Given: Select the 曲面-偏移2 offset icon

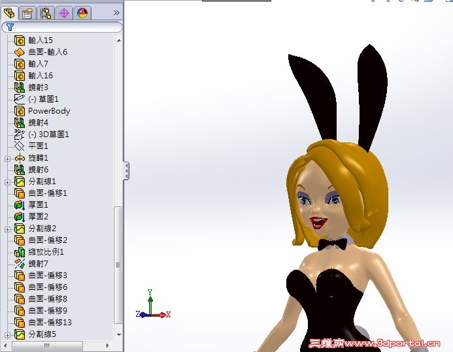Looking at the screenshot, I should point(20,240).
